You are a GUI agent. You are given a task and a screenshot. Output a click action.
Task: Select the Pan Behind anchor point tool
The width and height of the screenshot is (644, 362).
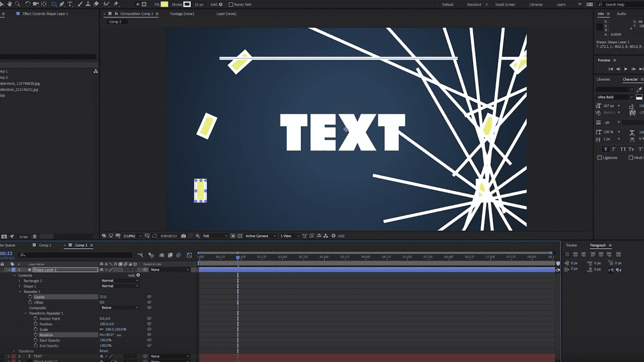pyautogui.click(x=44, y=4)
